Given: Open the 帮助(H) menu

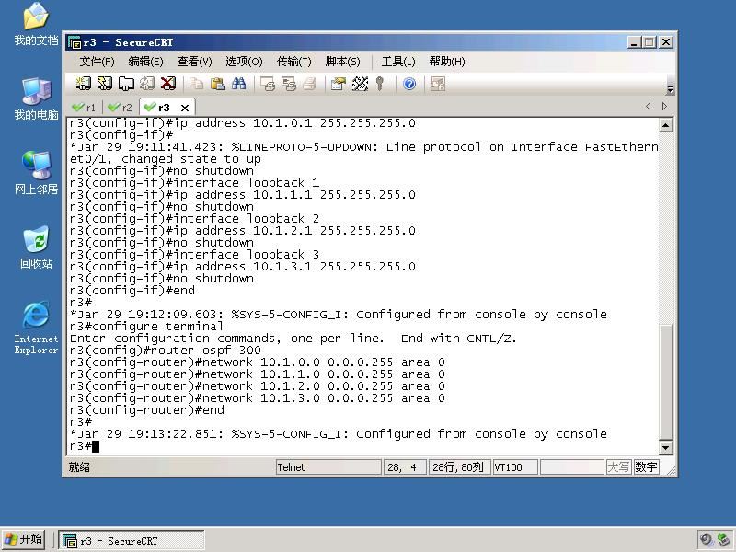Looking at the screenshot, I should tap(447, 62).
